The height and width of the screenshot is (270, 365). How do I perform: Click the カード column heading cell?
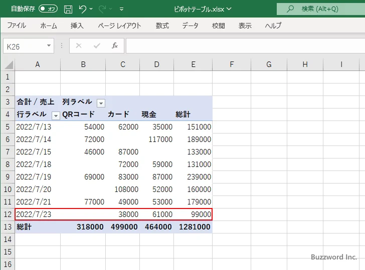click(x=122, y=114)
